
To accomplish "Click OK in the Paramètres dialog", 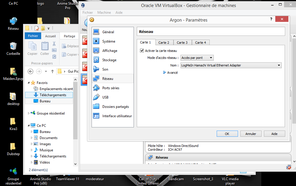I will [227, 134].
